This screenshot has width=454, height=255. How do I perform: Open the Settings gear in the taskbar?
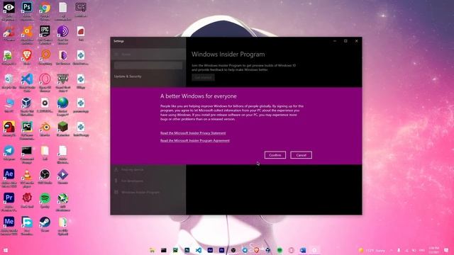[314, 250]
